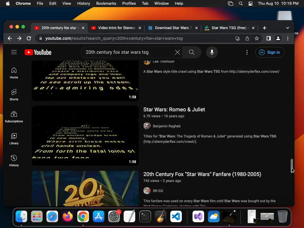This screenshot has height=228, width=304.
Task: Click the Sign in button
Action: pos(270,52)
